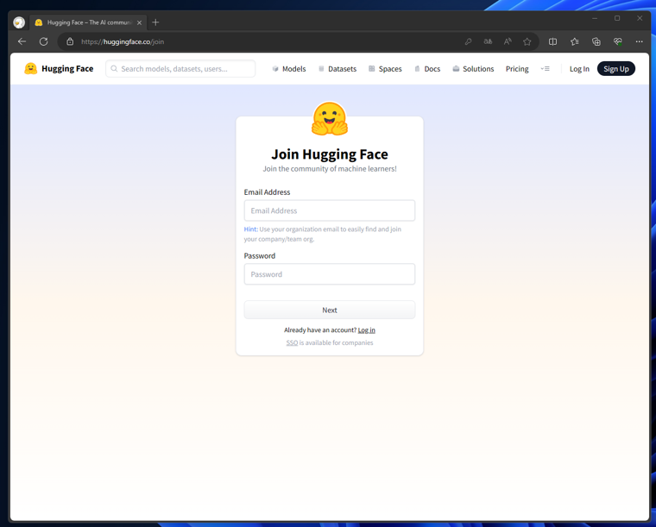656x527 pixels.
Task: Open Docs from navigation bar
Action: point(427,68)
